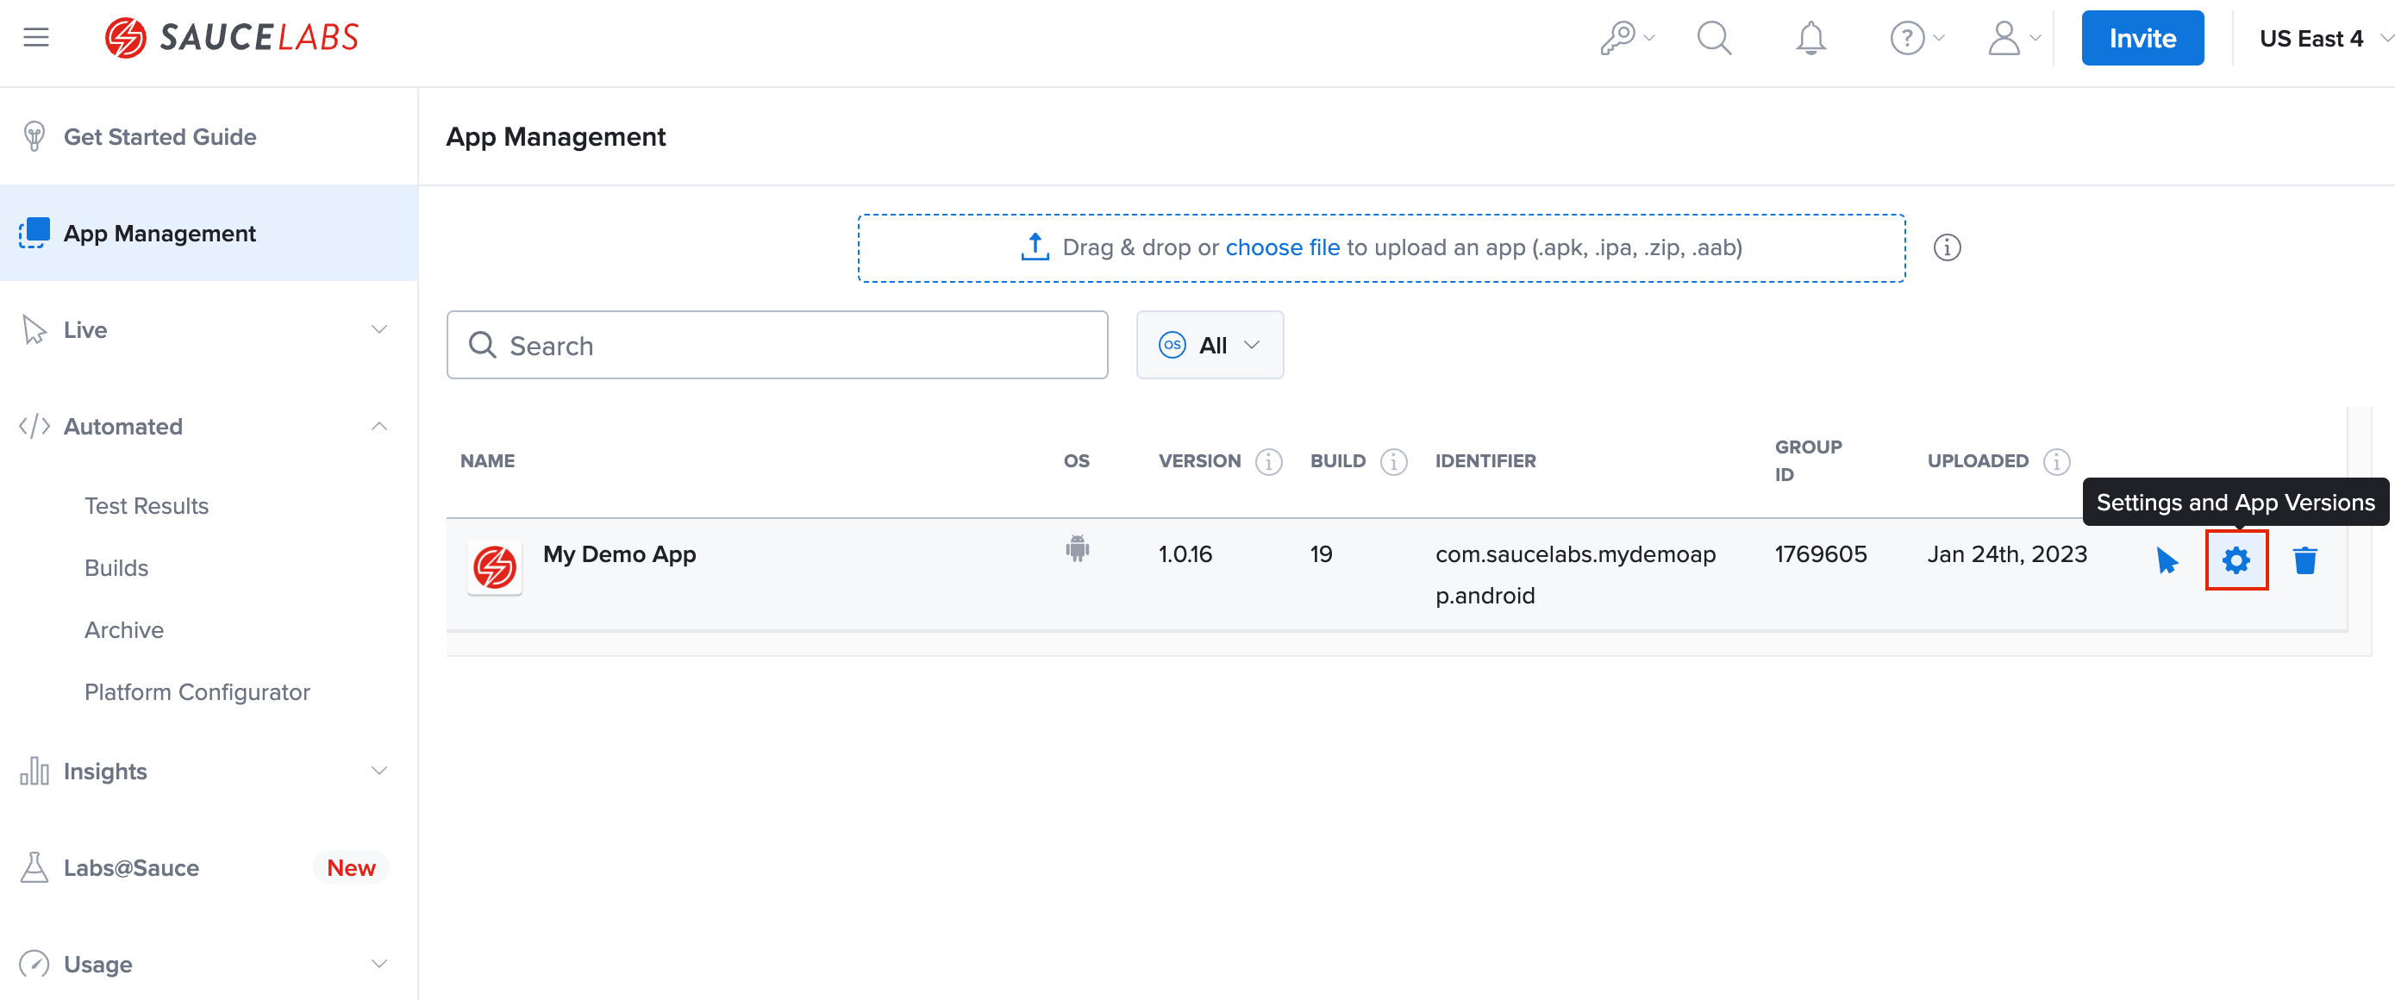Image resolution: width=2395 pixels, height=1000 pixels.
Task: Click the Version column info icon
Action: click(1268, 461)
